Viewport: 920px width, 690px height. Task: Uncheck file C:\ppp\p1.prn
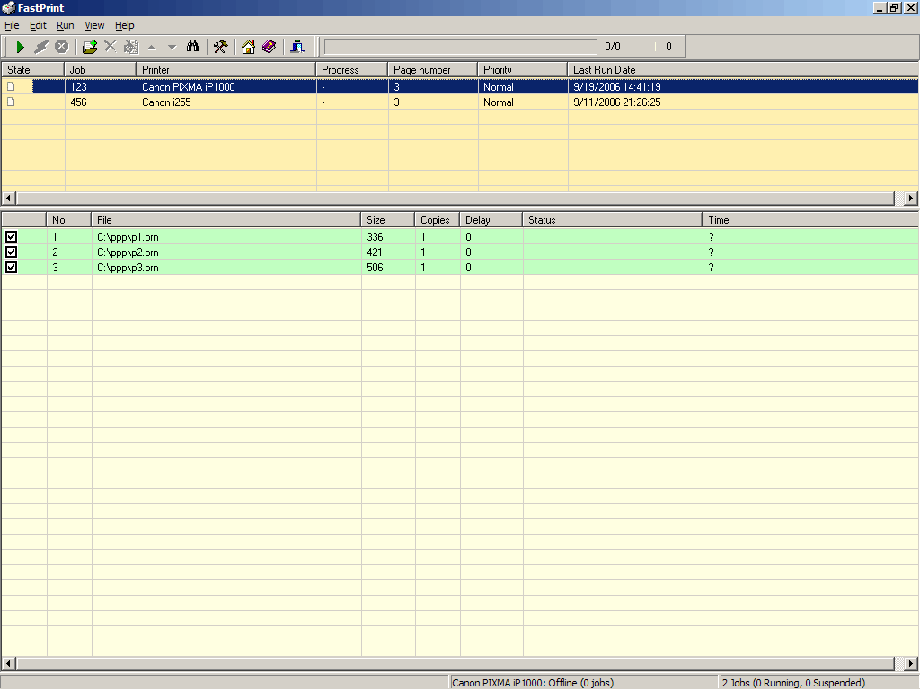coord(11,236)
